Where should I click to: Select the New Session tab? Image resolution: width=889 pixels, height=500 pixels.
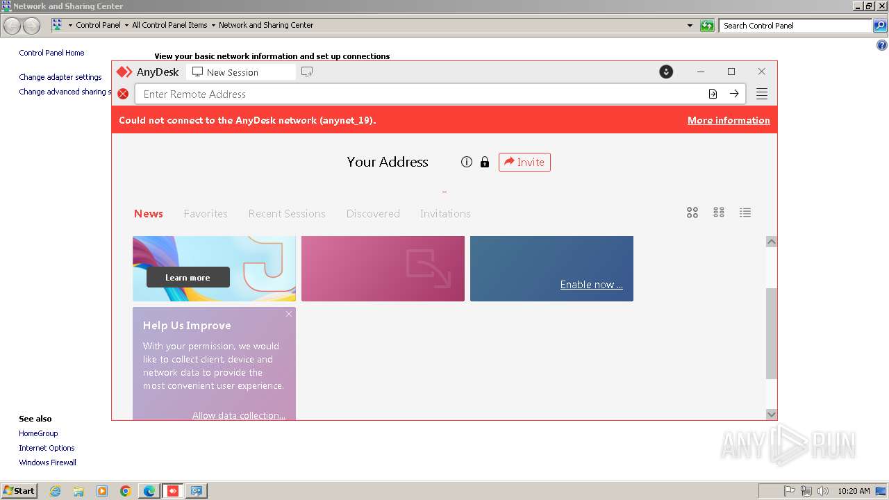[x=240, y=72]
